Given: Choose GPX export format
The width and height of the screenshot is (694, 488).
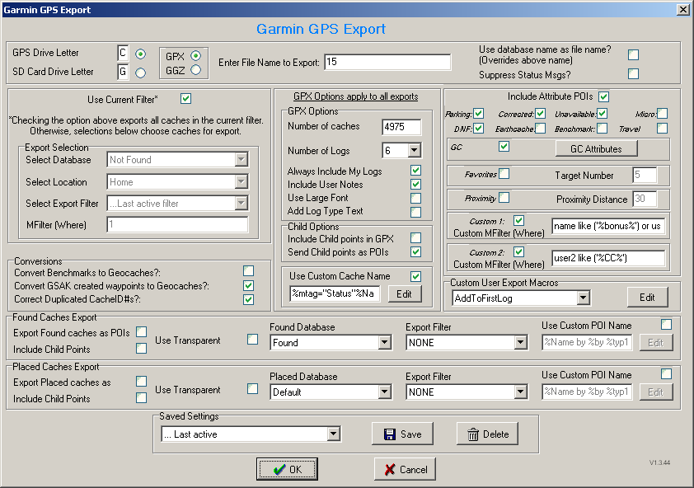Looking at the screenshot, I should tap(195, 56).
